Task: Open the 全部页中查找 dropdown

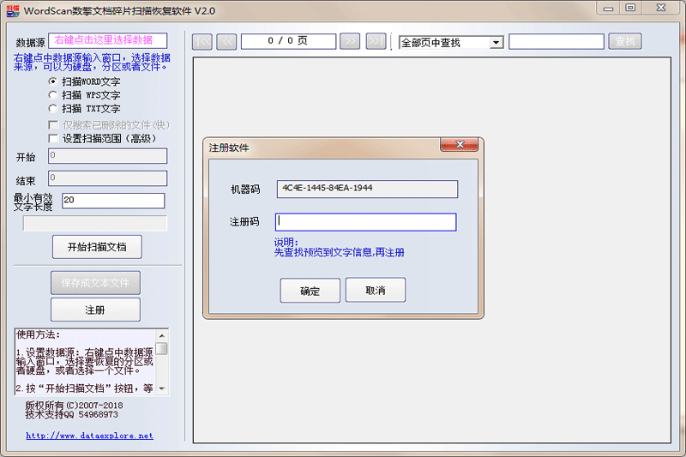Action: tap(496, 42)
